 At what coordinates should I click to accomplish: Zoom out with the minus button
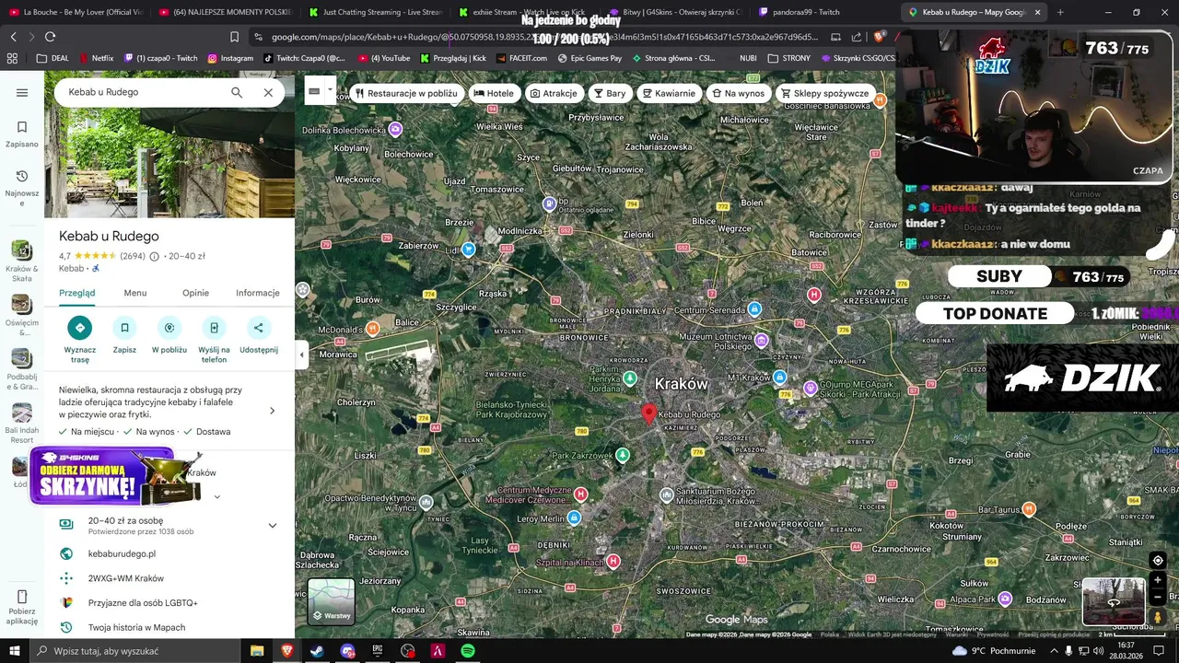(1158, 597)
